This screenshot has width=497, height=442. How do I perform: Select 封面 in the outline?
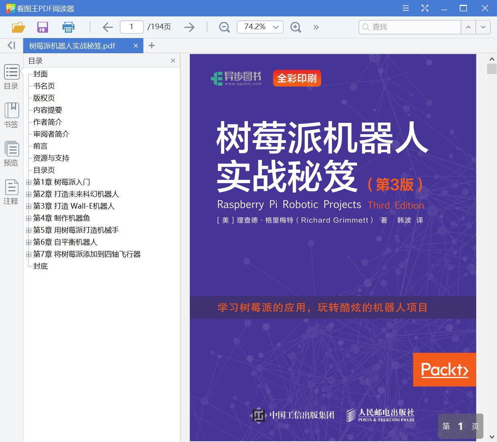(x=40, y=74)
